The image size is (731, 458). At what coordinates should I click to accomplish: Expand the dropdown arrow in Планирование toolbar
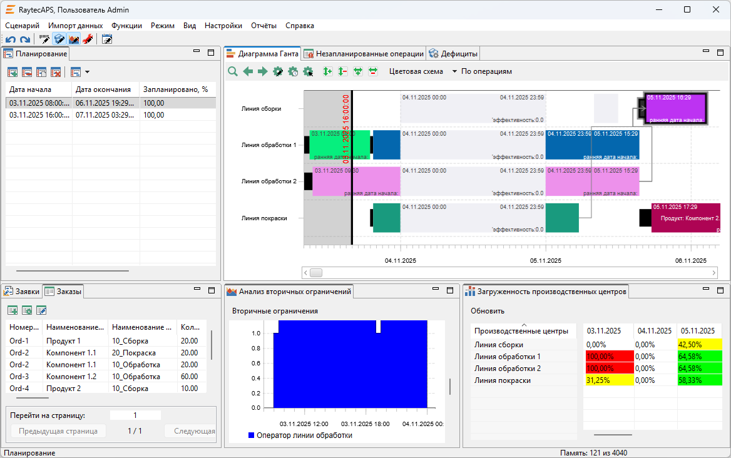[87, 72]
